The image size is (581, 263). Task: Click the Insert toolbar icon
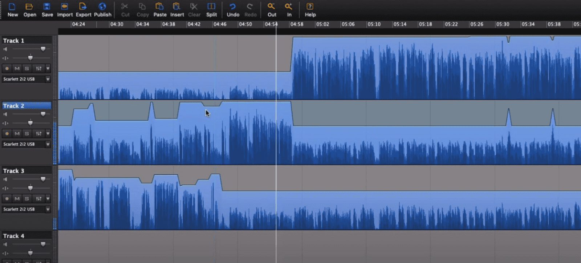[177, 7]
